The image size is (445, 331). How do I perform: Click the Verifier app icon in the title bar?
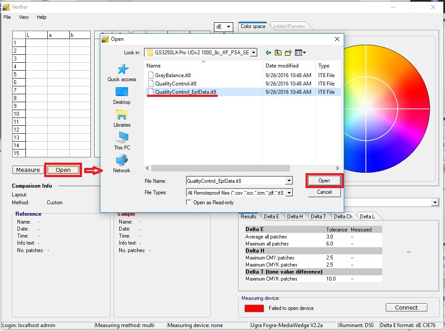(6, 7)
